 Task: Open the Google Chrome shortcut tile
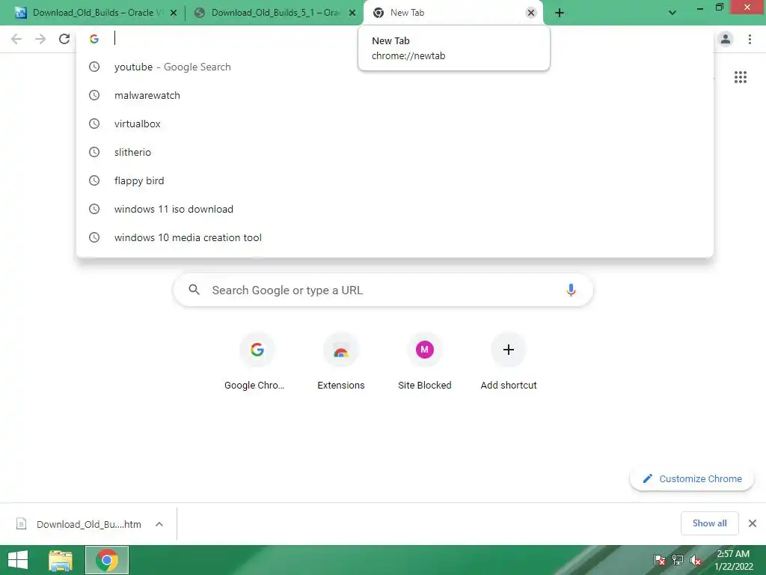click(257, 362)
